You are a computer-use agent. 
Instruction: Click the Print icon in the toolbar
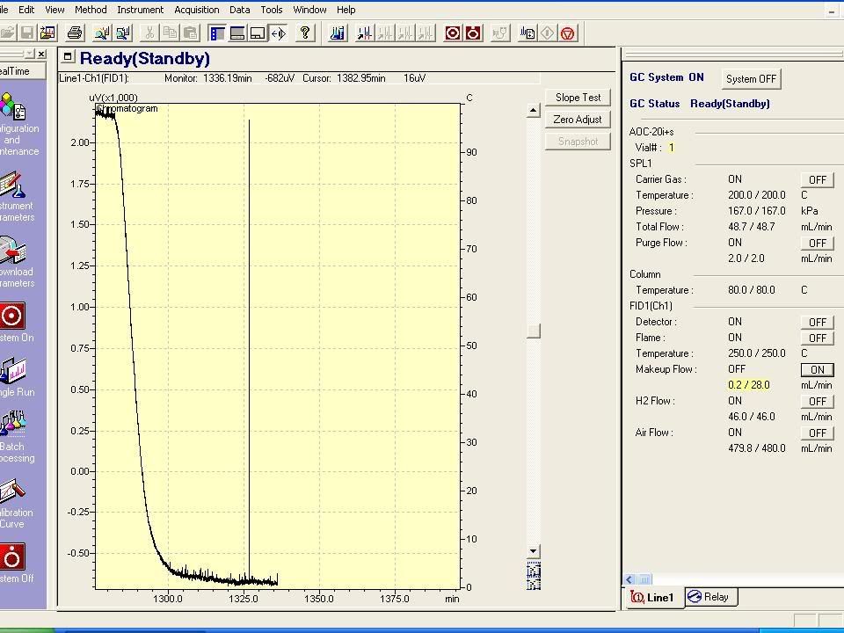point(75,33)
